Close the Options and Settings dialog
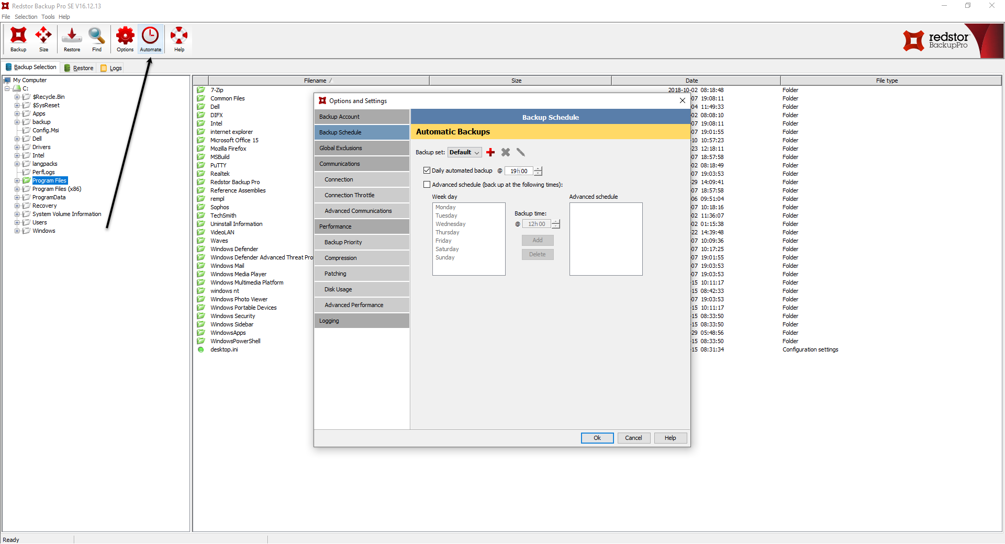The width and height of the screenshot is (1005, 544). pos(683,100)
